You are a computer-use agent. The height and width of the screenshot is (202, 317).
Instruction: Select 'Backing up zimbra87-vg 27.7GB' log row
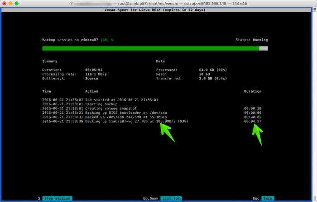click(x=152, y=121)
